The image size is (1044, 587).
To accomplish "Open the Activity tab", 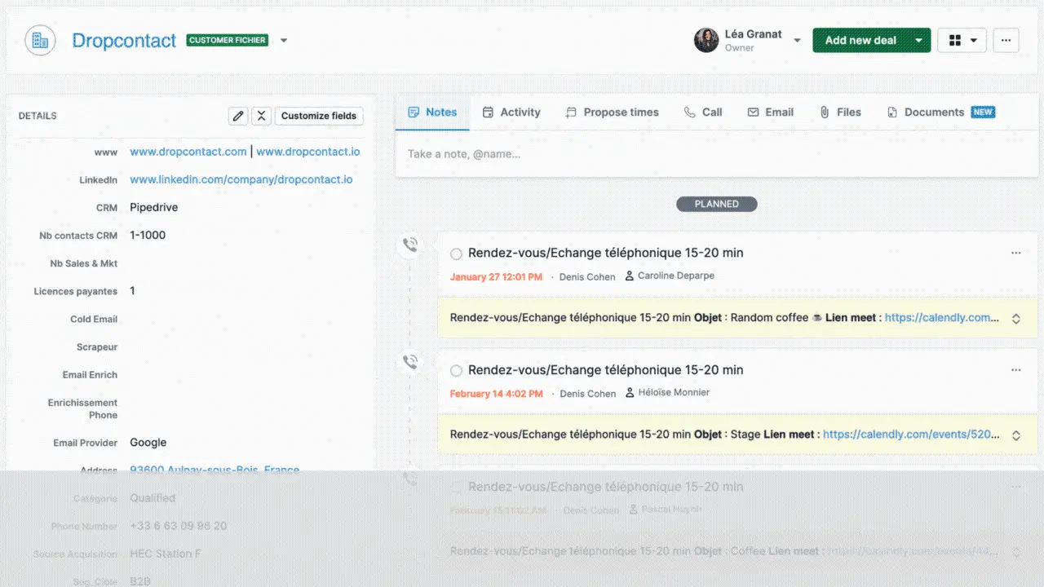I will (x=511, y=113).
